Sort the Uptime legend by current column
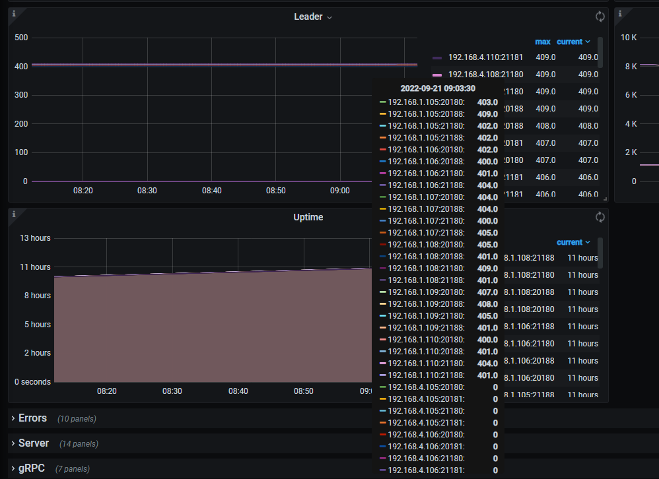Viewport: 659px width, 479px height. point(572,242)
